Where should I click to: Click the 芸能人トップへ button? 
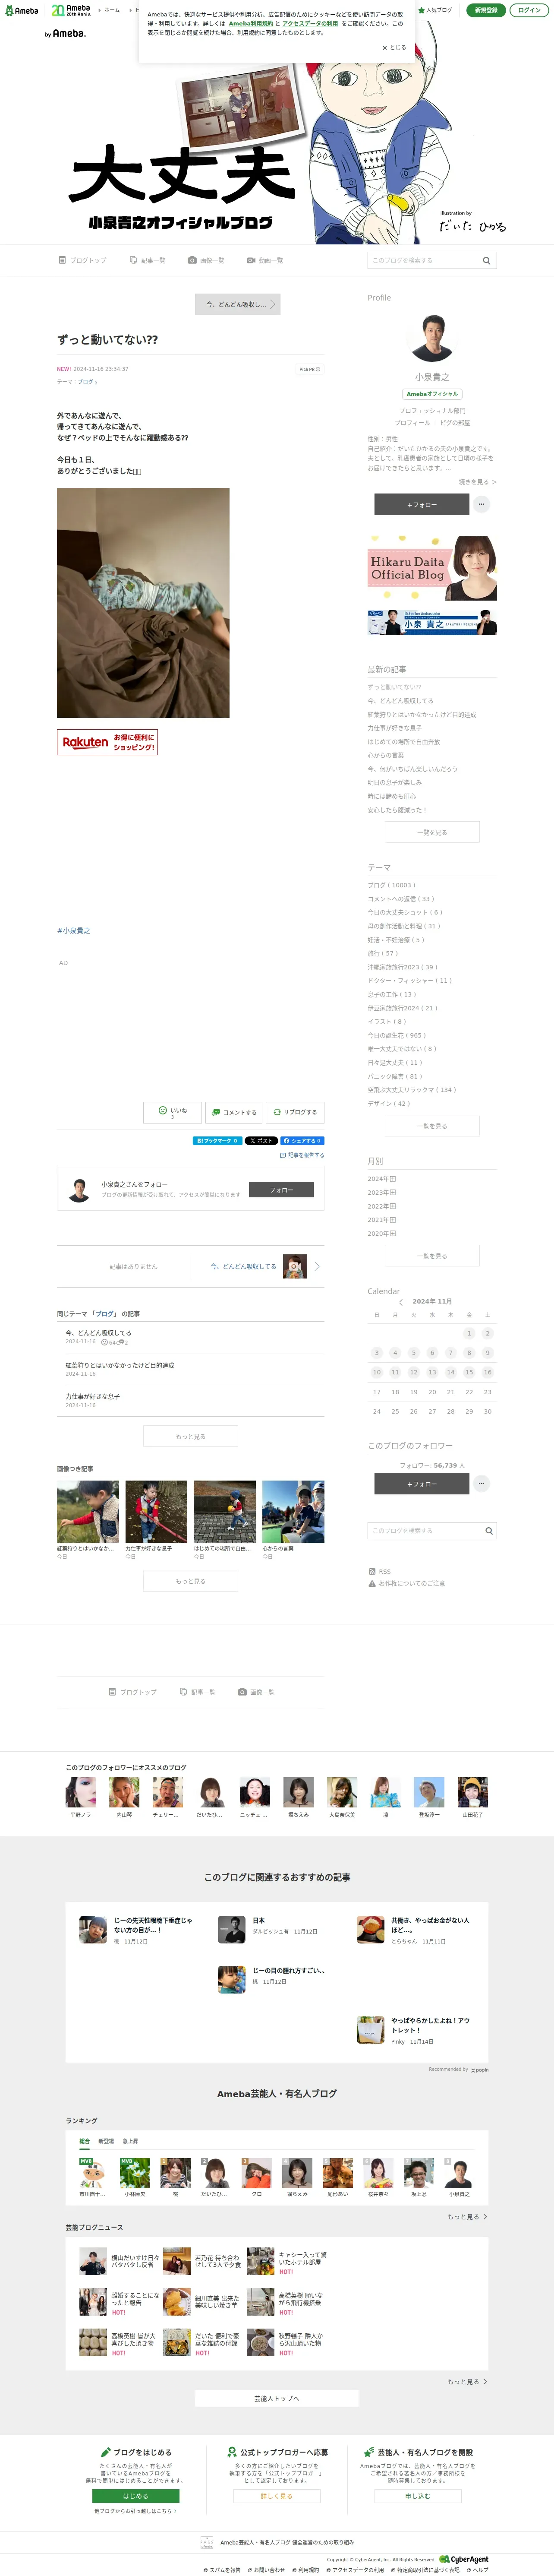point(277,2399)
